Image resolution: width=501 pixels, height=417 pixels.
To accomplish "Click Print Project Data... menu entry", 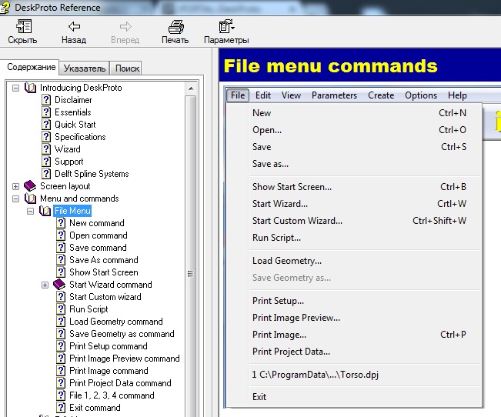I will pos(359,352).
